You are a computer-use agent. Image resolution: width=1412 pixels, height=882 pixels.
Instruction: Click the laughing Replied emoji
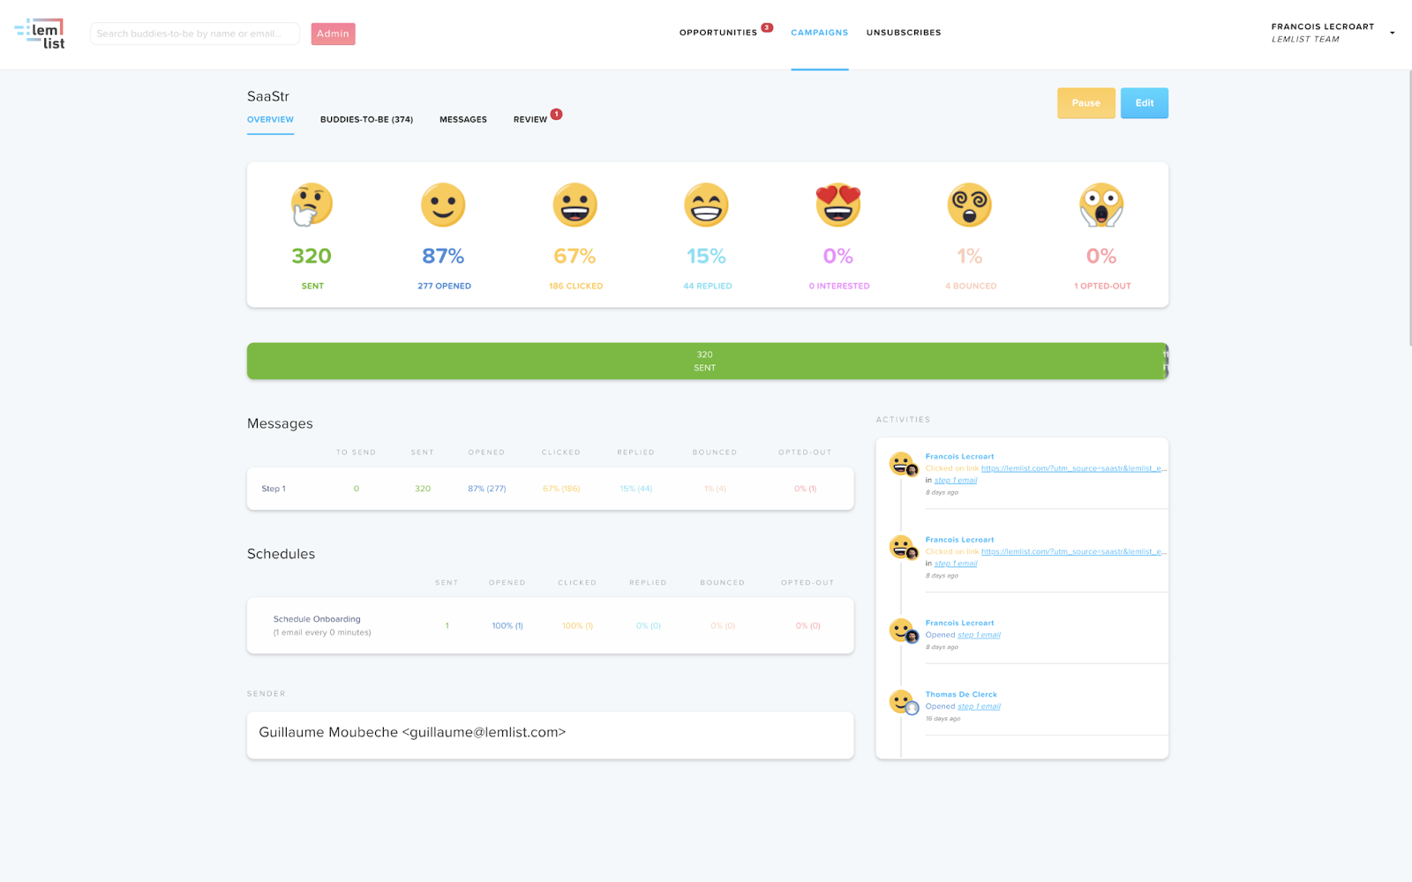click(707, 205)
